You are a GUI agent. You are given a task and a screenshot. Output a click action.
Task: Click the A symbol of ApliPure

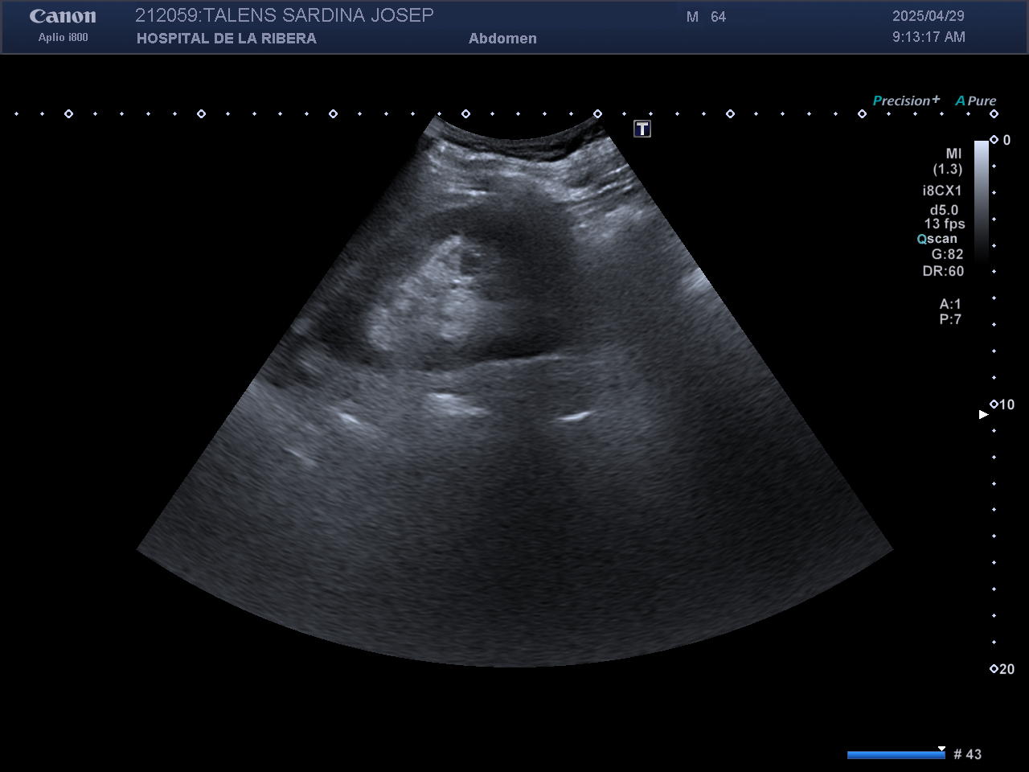tap(960, 101)
